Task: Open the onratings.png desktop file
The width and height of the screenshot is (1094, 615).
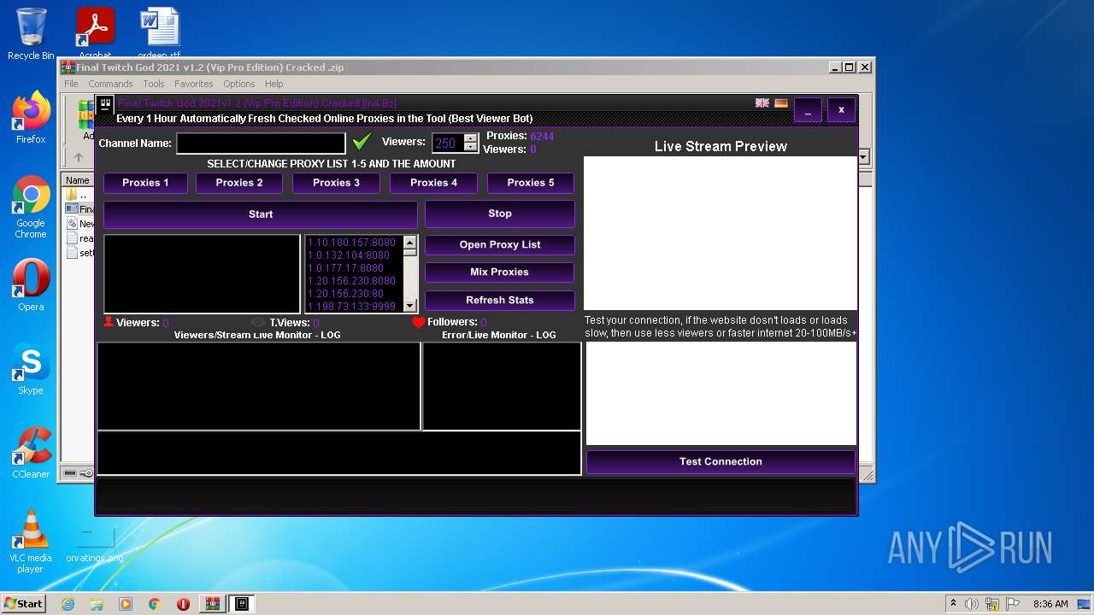Action: point(95,543)
